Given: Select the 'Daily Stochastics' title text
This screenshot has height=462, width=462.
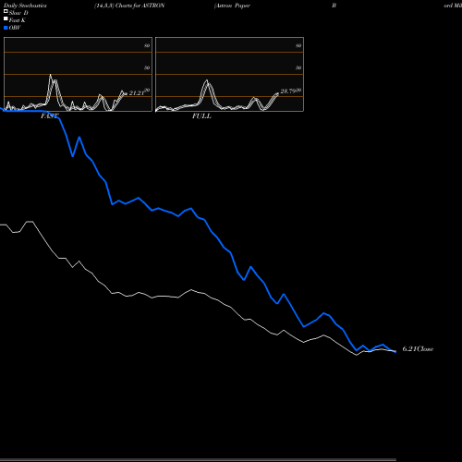Looking at the screenshot, I should (x=25, y=6).
